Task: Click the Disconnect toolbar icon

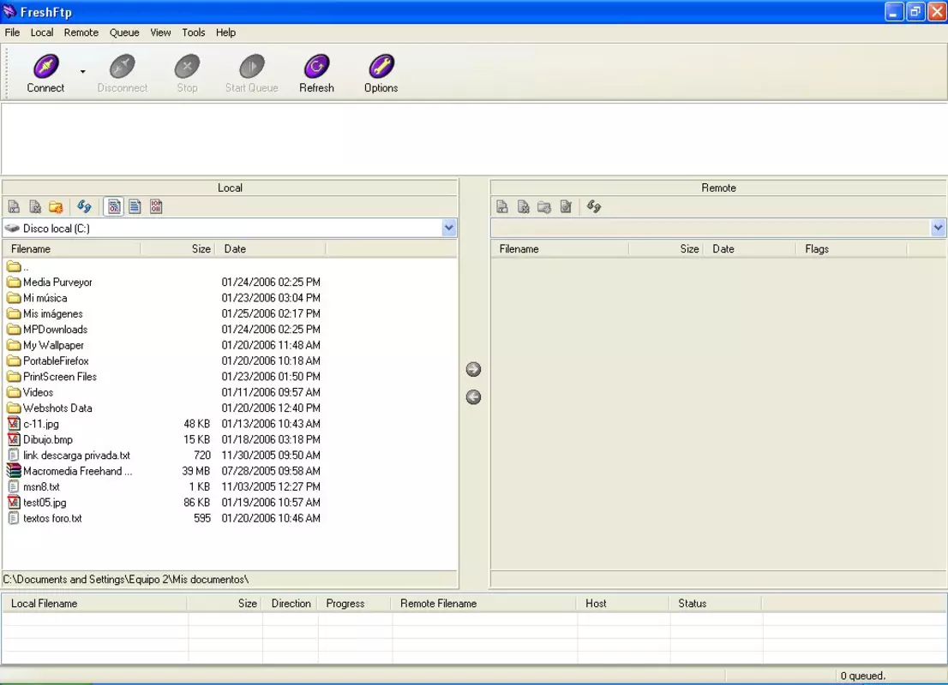Action: [x=122, y=73]
